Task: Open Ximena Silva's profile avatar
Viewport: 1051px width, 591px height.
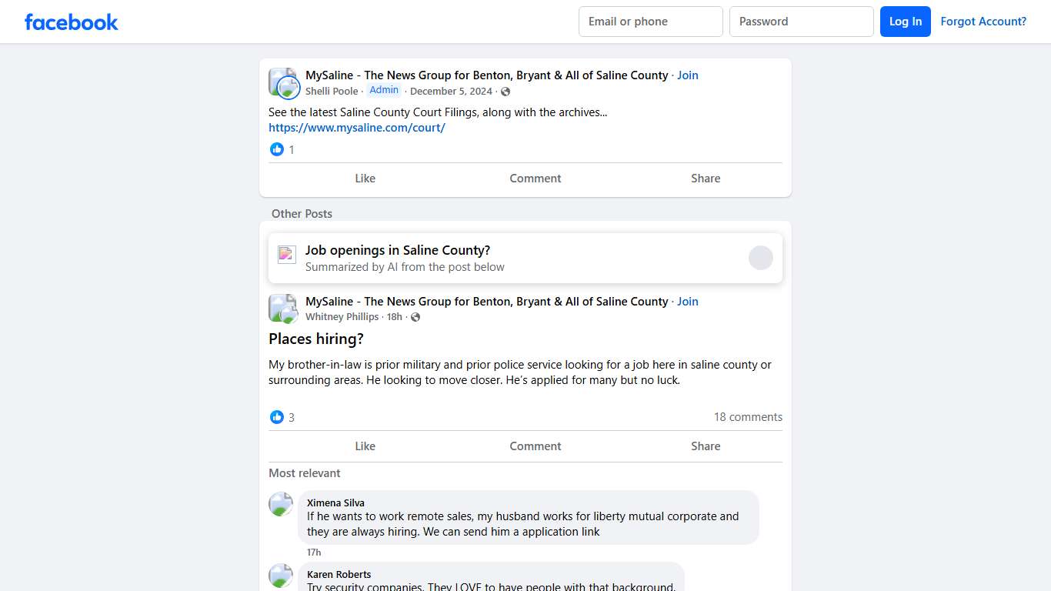Action: coord(281,504)
